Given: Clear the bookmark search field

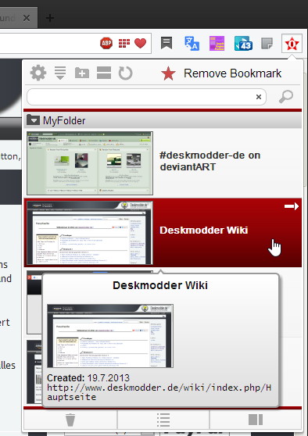Looking at the screenshot, I should point(259,97).
